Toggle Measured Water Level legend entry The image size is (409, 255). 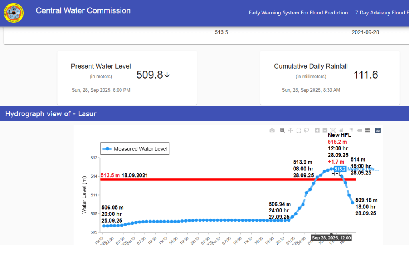point(135,149)
